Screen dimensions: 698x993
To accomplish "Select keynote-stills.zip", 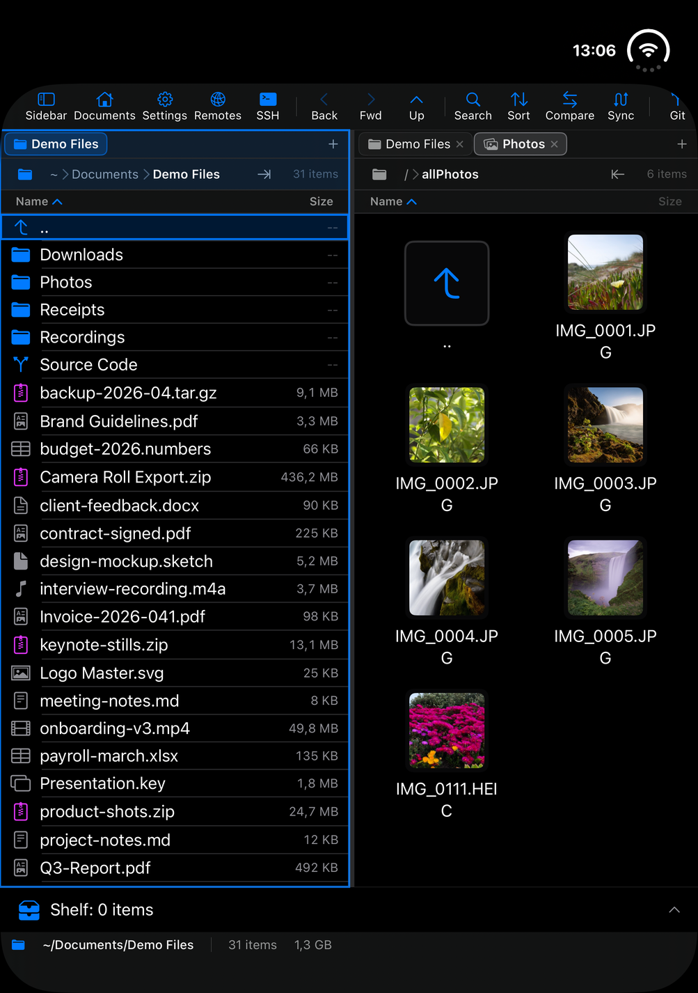I will point(175,645).
